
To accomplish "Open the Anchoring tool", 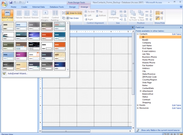I will pyautogui.click(x=114, y=15).
